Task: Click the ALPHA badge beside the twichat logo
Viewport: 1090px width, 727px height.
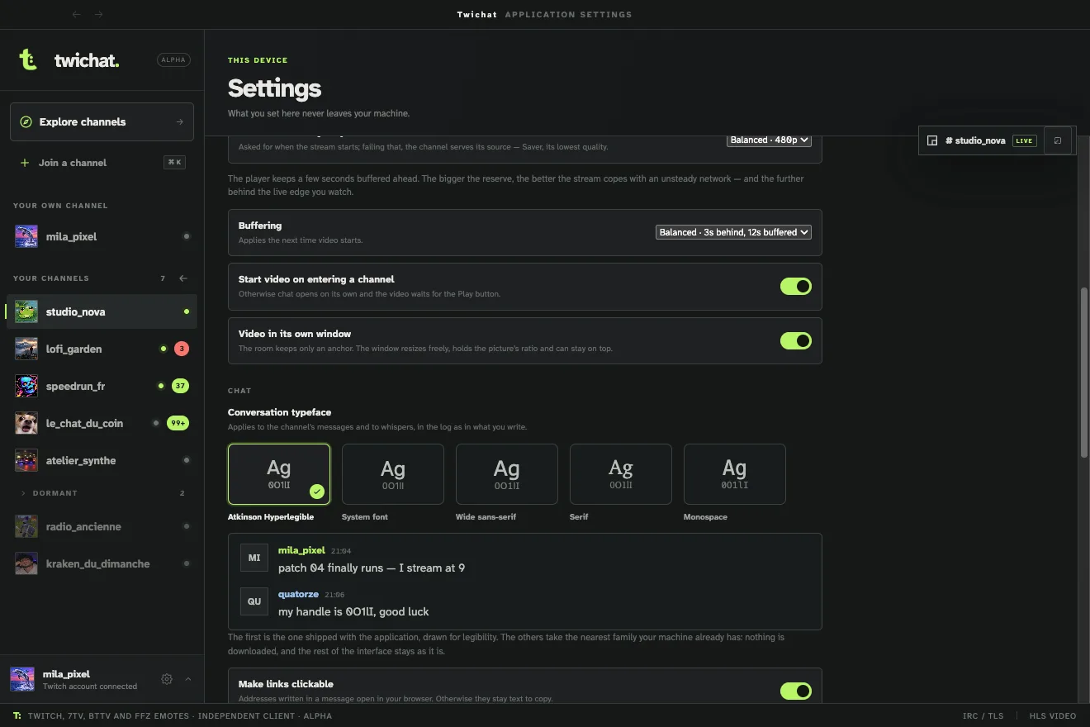Action: point(173,59)
